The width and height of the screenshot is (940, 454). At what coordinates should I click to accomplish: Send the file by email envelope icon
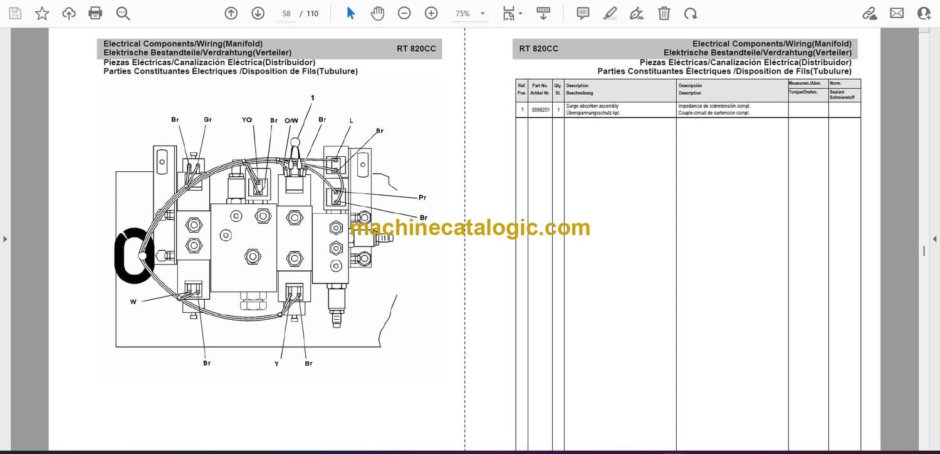click(897, 13)
